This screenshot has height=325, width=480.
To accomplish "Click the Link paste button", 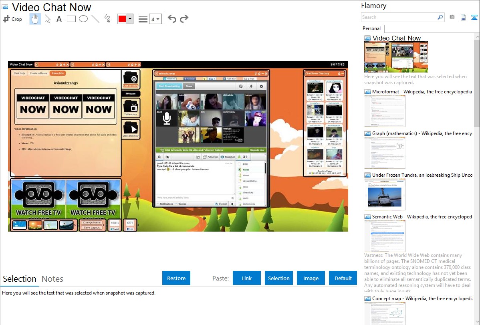I will coord(247,278).
